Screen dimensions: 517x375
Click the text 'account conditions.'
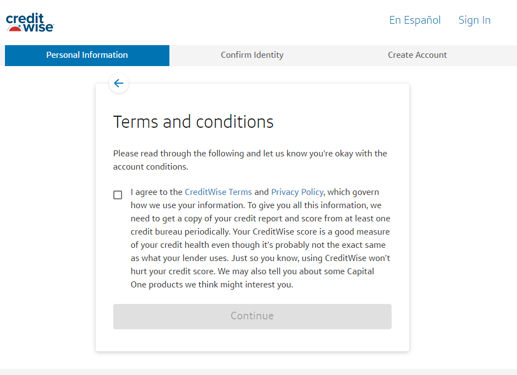click(151, 167)
